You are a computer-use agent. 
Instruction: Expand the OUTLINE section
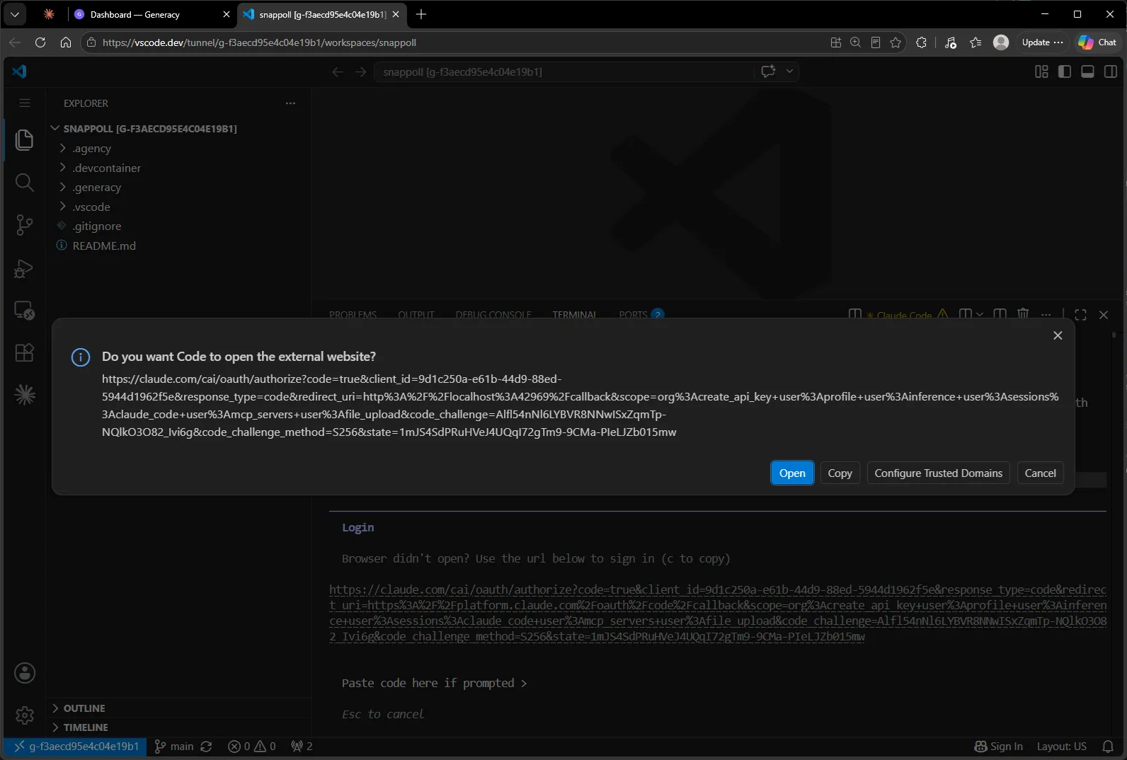click(x=84, y=708)
